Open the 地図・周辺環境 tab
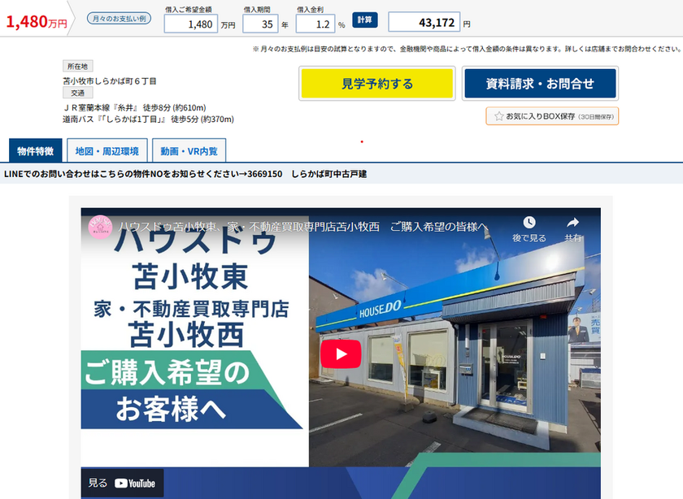Viewport: 683px width, 499px height. tap(107, 151)
